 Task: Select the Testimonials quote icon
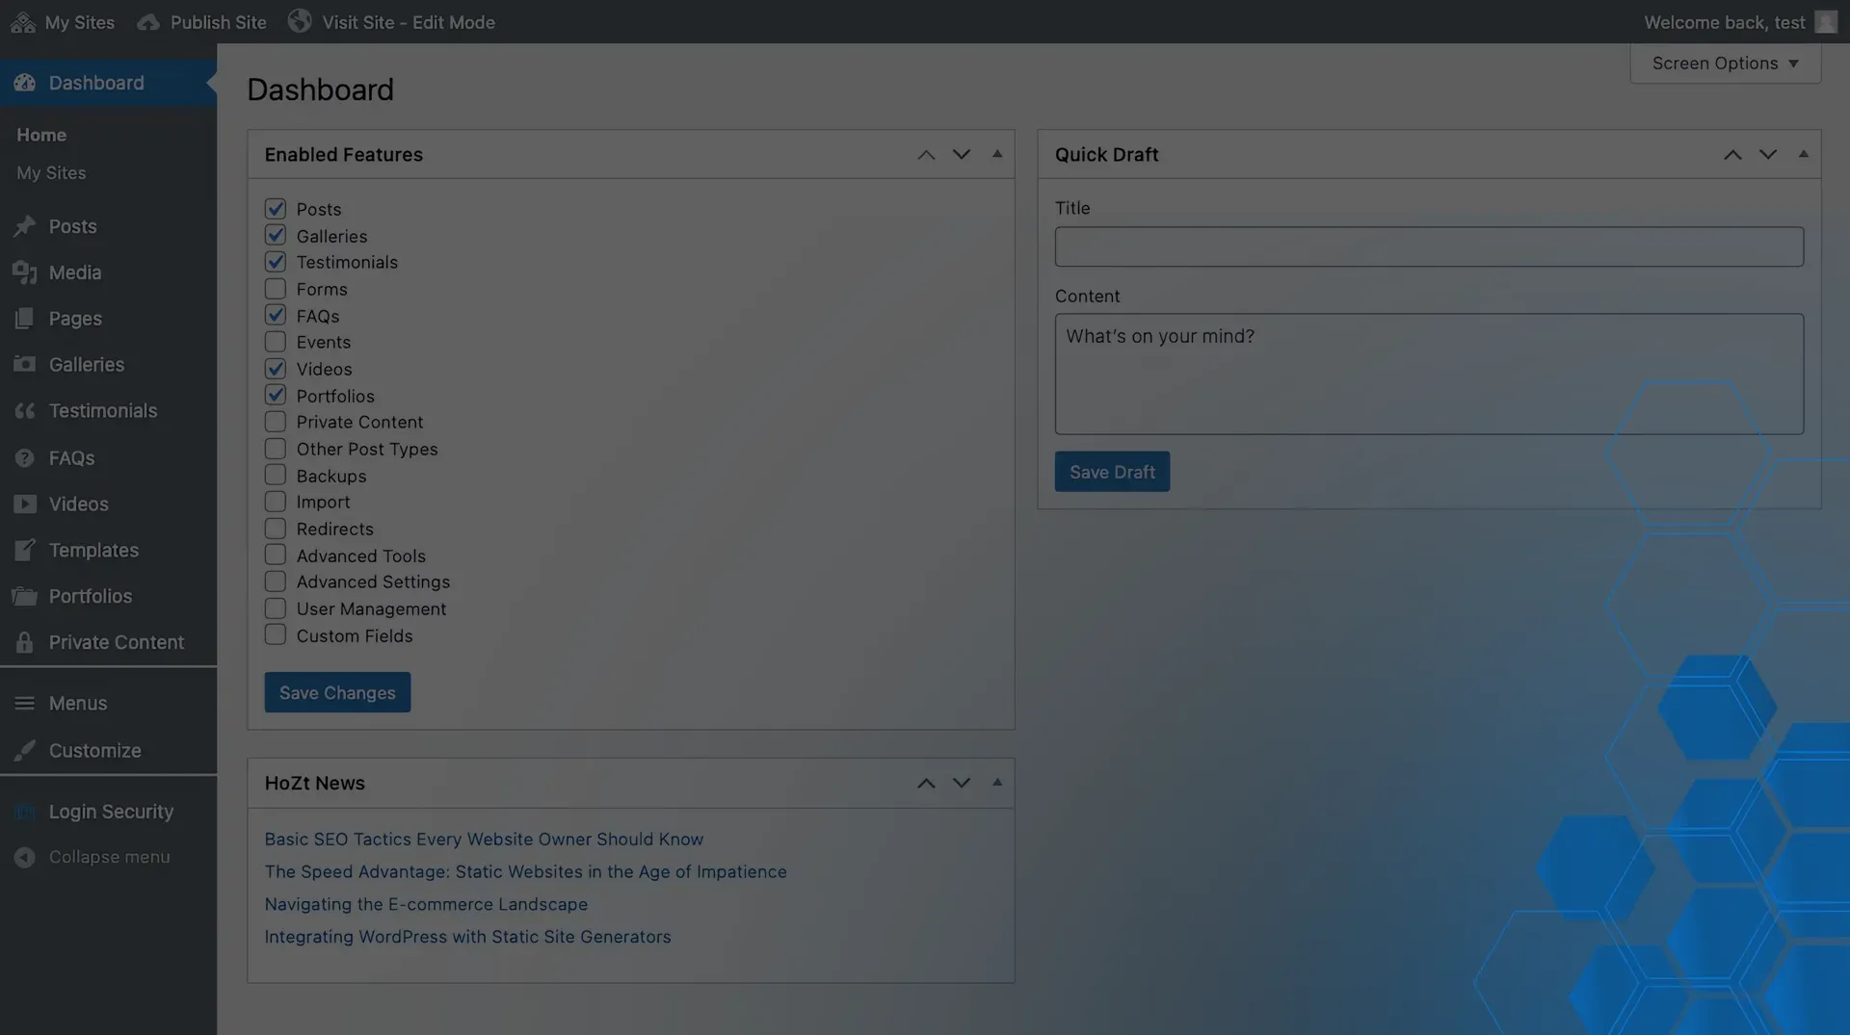(x=24, y=410)
